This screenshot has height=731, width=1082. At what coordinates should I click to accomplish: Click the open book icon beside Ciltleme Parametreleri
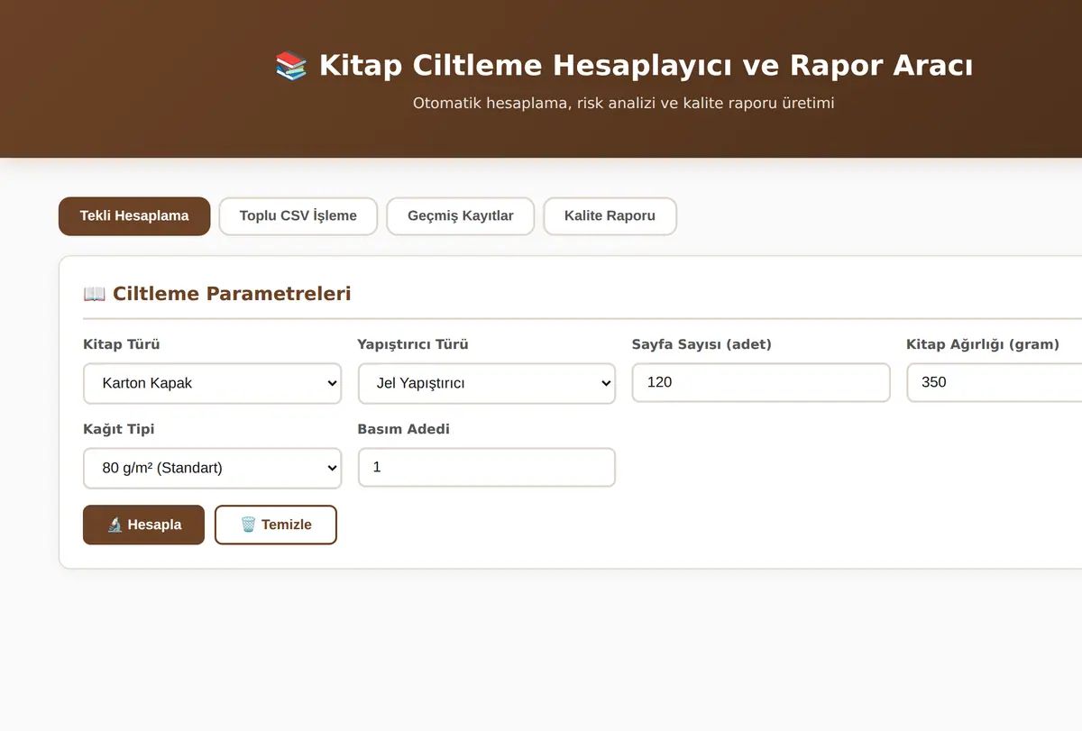pos(94,294)
